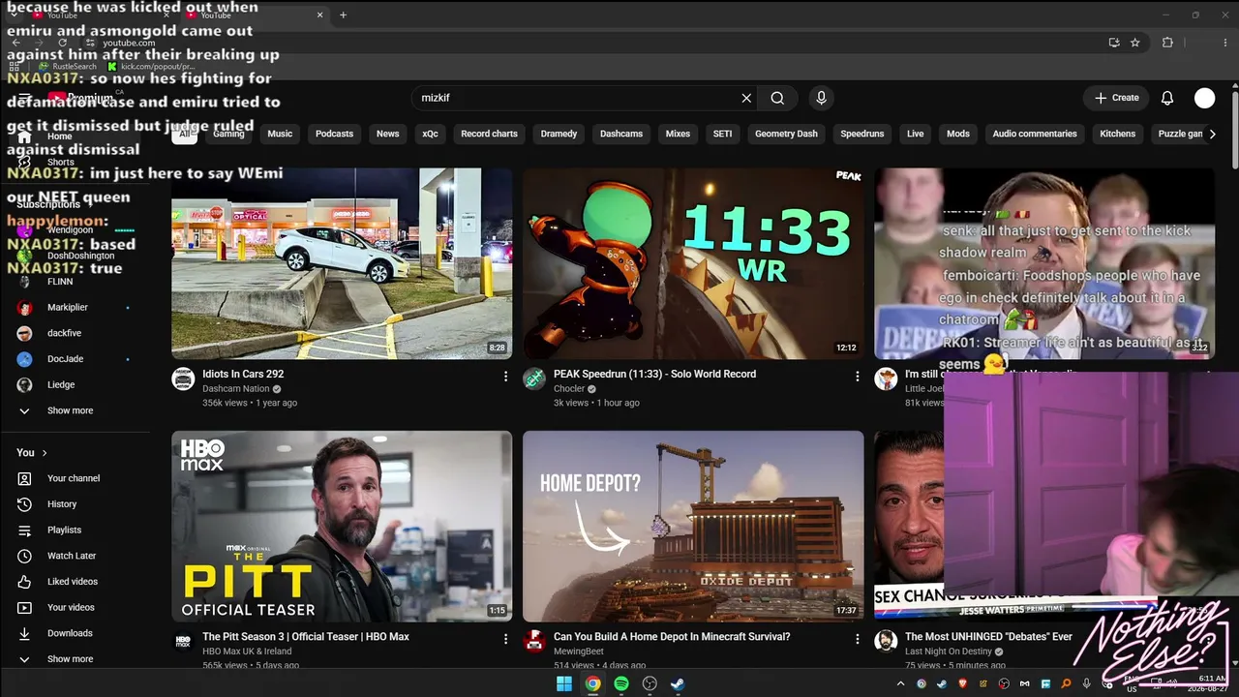Open the Markiplier subscription
The image size is (1239, 697).
[x=68, y=307]
